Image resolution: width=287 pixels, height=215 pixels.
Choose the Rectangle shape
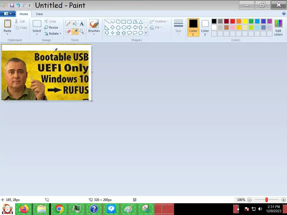124,22
